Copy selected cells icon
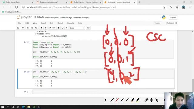The image size is (194, 109). click(32, 28)
